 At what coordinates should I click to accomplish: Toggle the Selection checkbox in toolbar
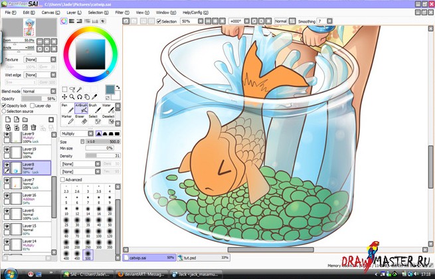(x=159, y=21)
